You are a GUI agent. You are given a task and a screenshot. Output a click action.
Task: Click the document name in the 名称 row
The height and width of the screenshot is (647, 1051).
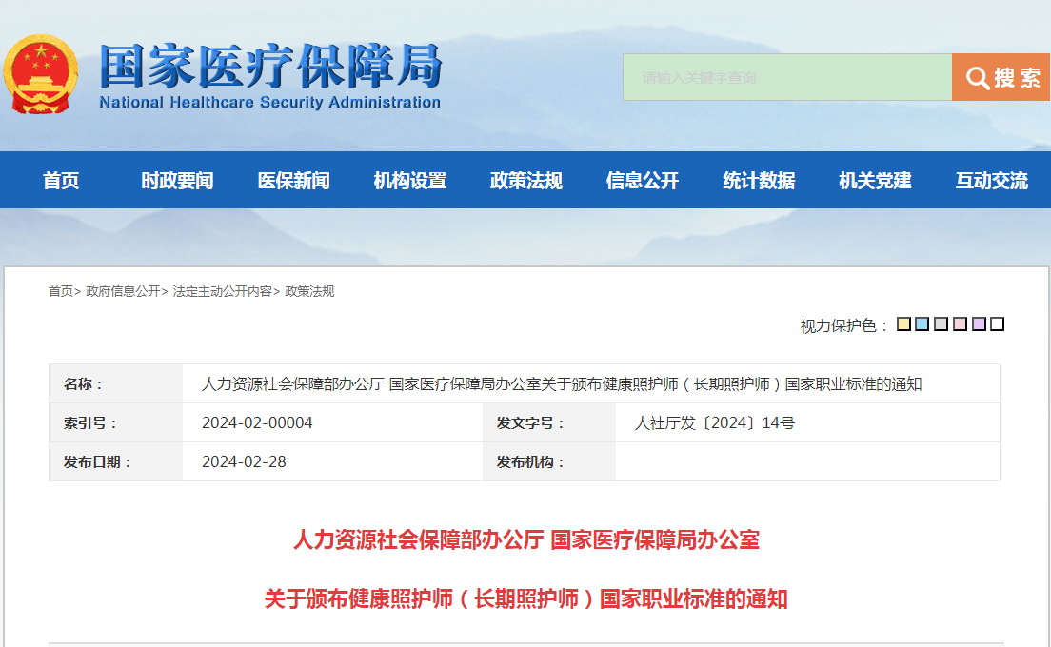coord(562,384)
